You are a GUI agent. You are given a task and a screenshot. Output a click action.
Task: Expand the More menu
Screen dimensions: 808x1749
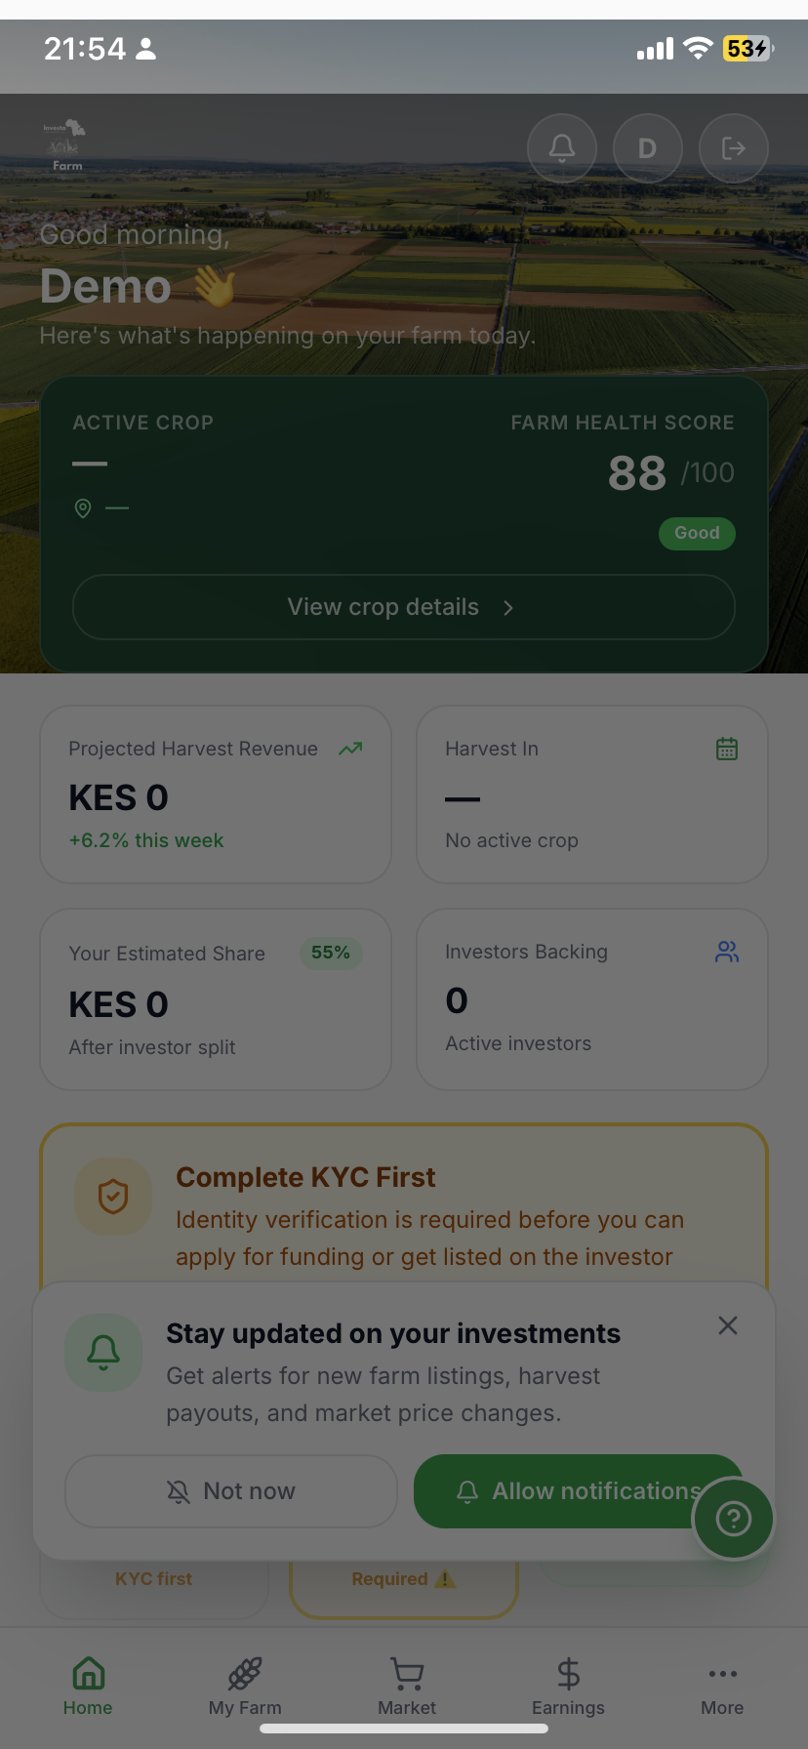[x=722, y=1687]
